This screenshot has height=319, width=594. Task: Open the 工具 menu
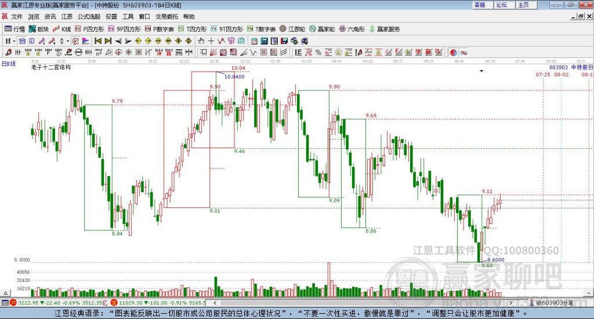tap(128, 17)
